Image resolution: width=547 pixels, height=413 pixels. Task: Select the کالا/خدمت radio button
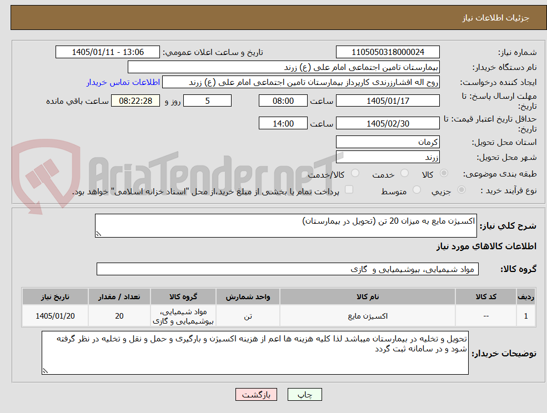point(355,173)
